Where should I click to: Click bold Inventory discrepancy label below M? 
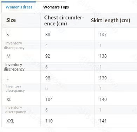point(14,67)
